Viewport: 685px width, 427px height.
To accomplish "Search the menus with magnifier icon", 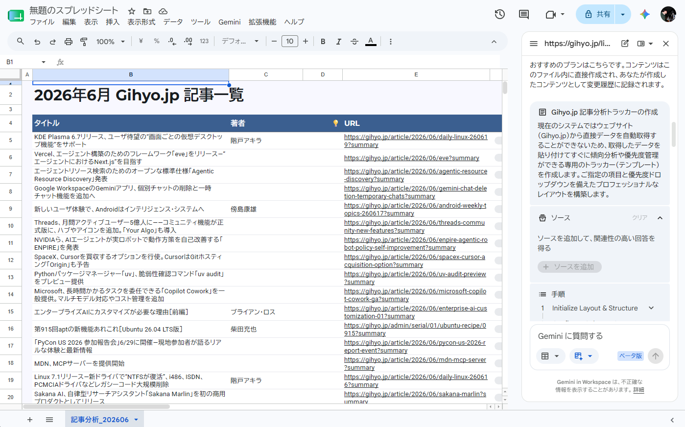I will click(x=20, y=42).
